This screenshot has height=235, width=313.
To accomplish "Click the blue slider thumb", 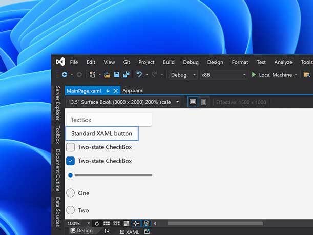I will click(x=71, y=175).
